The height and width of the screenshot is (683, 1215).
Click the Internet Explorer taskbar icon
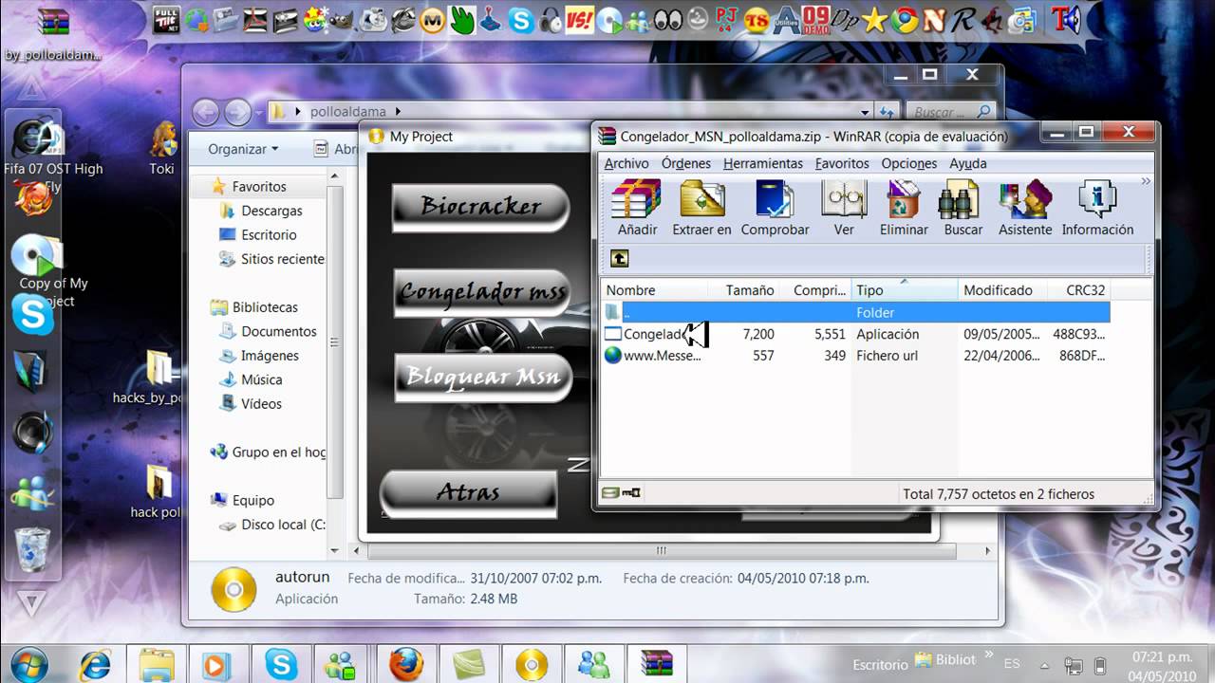pos(94,663)
